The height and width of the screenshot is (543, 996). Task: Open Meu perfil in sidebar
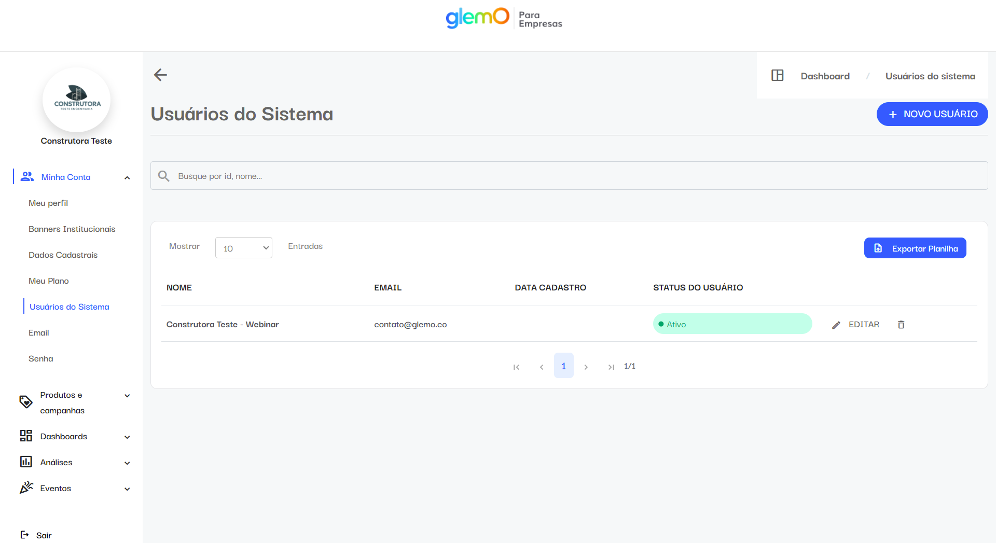48,203
